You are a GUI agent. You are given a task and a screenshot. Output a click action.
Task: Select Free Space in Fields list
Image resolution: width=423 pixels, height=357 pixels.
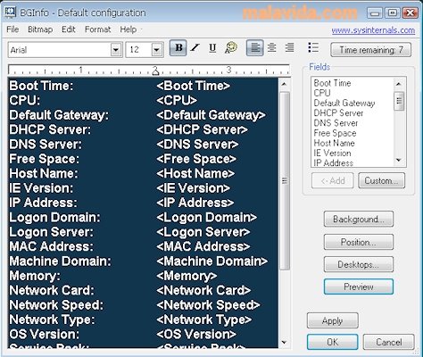(335, 133)
